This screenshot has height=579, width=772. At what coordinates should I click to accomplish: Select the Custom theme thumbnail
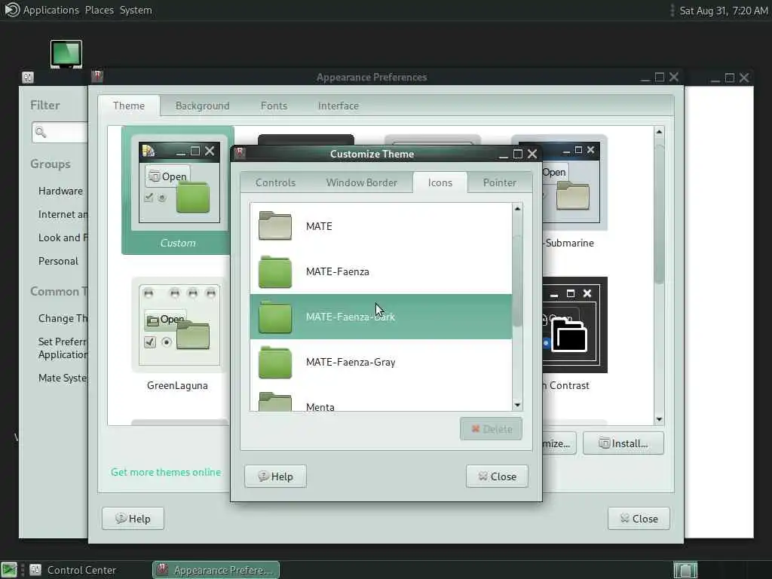178,189
